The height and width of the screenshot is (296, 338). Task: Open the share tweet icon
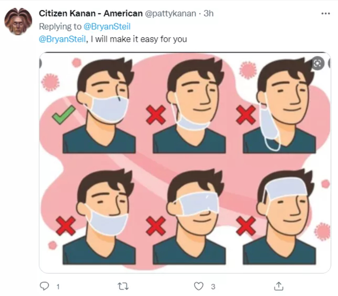[x=279, y=286]
